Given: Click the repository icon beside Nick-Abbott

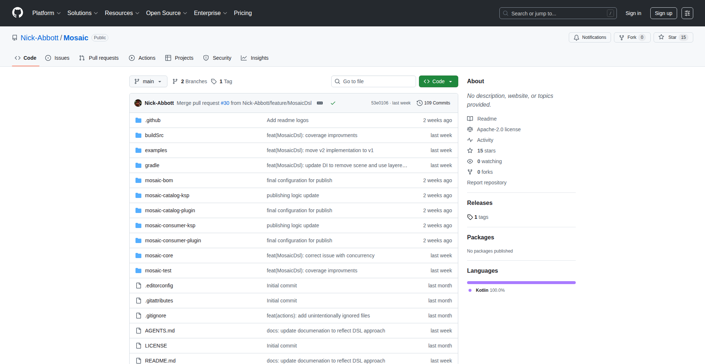Looking at the screenshot, I should pos(15,38).
